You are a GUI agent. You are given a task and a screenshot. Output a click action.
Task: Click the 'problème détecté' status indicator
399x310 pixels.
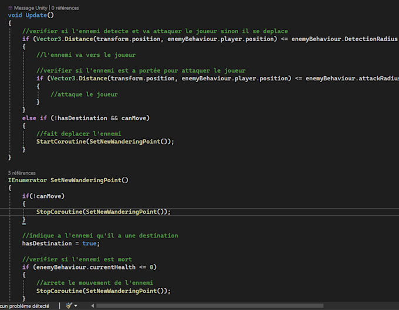(25, 306)
